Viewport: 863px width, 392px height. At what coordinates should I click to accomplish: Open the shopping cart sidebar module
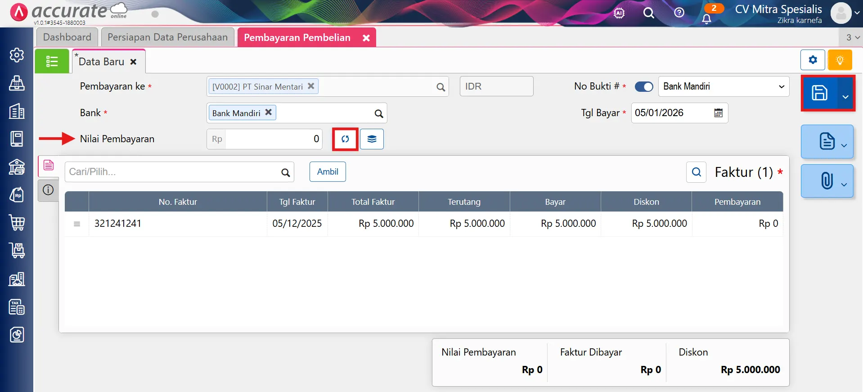[x=17, y=223]
